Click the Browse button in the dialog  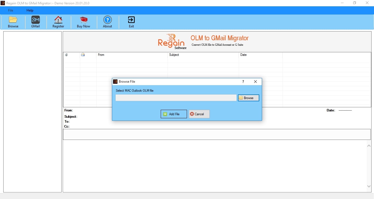(248, 98)
